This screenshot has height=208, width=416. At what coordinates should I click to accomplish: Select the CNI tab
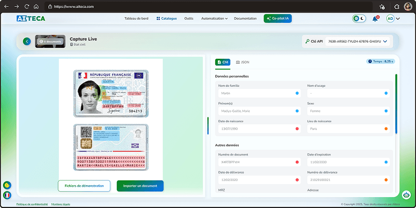point(223,62)
